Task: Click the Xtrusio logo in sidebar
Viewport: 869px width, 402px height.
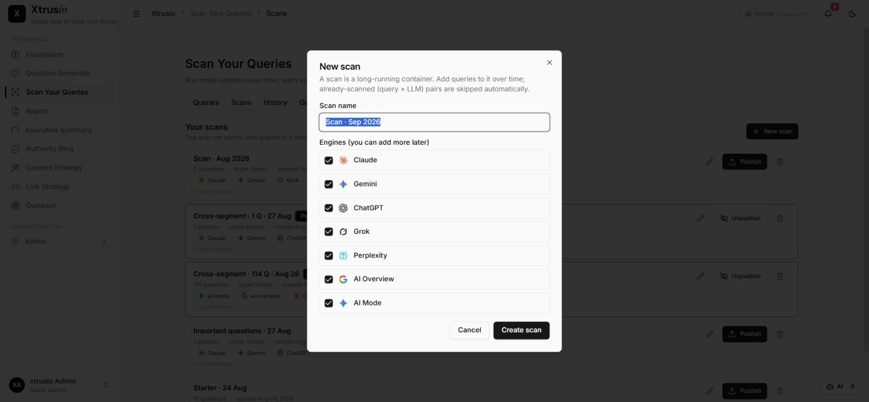Action: pyautogui.click(x=17, y=14)
